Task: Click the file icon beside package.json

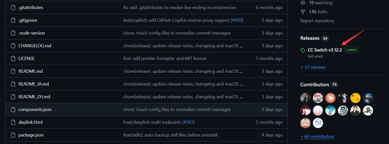Action: [x=13, y=135]
